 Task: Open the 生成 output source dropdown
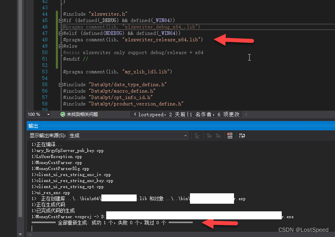point(186,135)
